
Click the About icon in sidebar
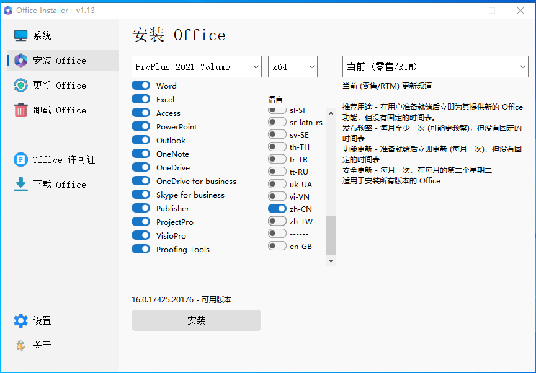20,345
